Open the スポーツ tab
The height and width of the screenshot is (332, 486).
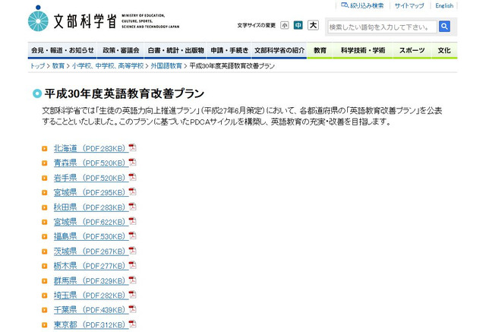coord(412,50)
